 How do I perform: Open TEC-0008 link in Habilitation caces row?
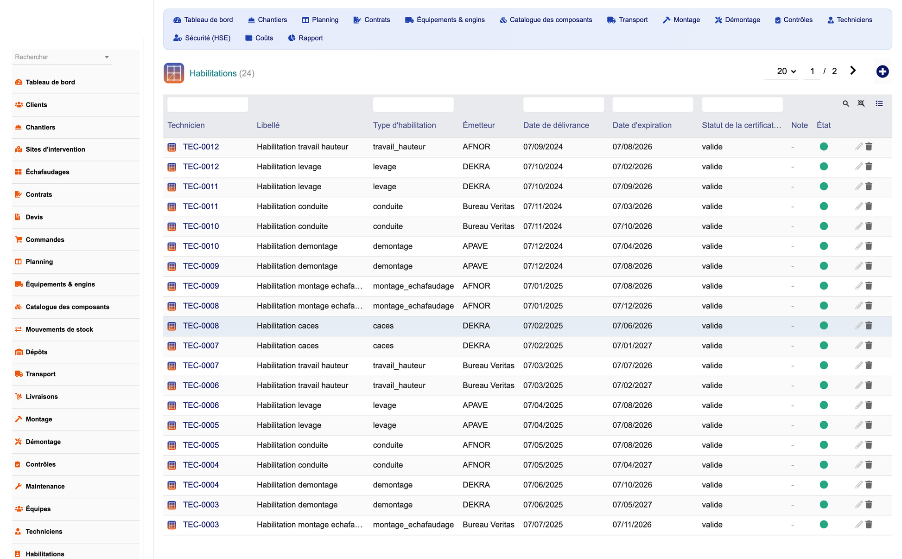(201, 326)
